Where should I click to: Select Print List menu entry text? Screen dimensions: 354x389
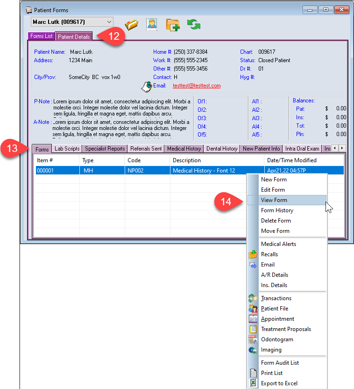(x=272, y=373)
